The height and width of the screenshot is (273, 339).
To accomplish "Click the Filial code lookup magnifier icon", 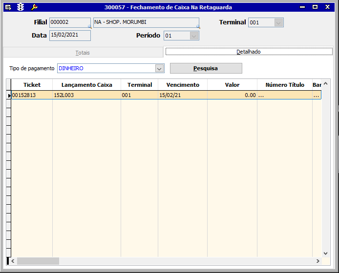I will click(89, 26).
